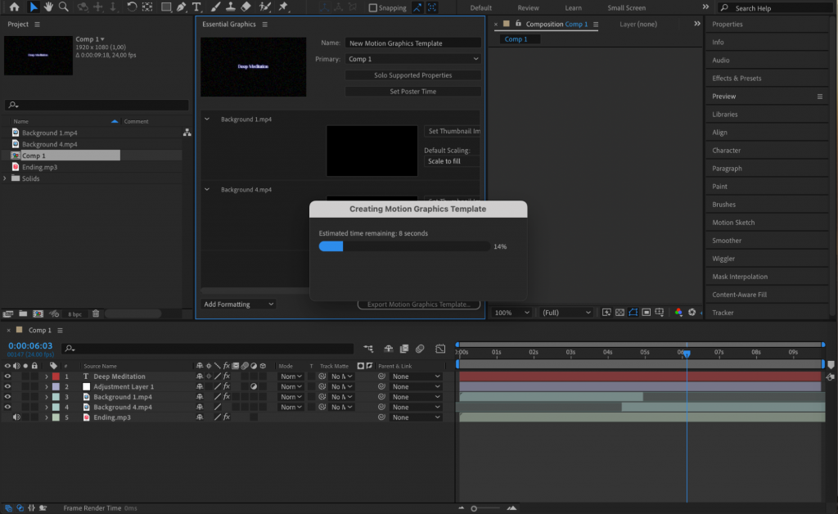Select the Hand tool in the toolbar

(x=48, y=9)
